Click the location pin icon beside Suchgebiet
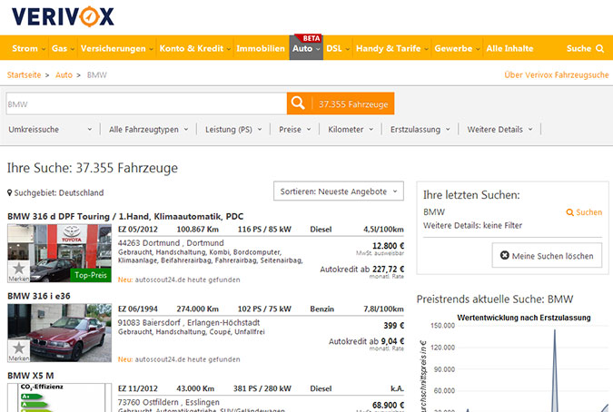Screen dimensions: 613x412 click(10, 192)
